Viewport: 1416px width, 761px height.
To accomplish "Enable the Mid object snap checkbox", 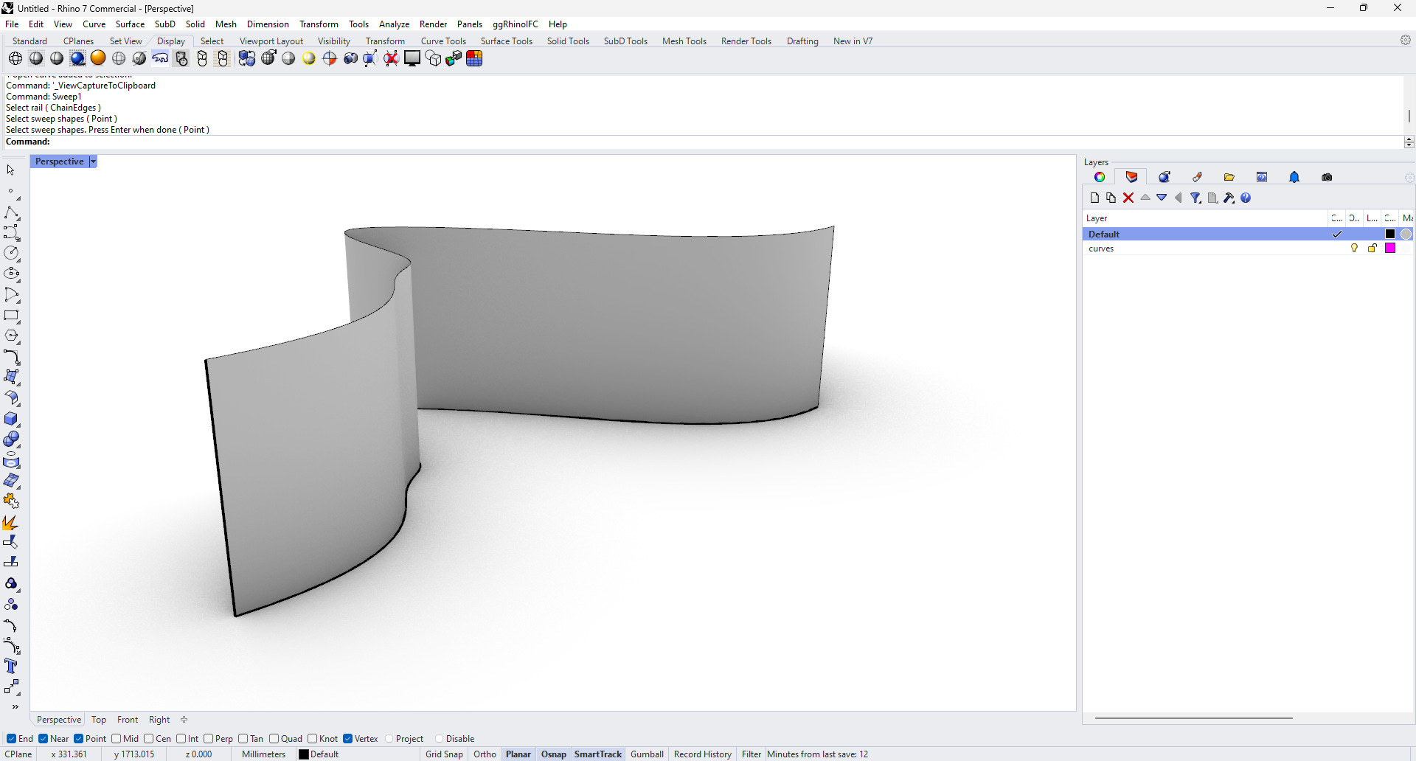I will pyautogui.click(x=117, y=739).
